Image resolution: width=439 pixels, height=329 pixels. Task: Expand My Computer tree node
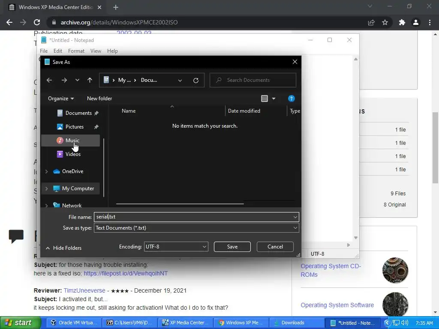coord(46,188)
